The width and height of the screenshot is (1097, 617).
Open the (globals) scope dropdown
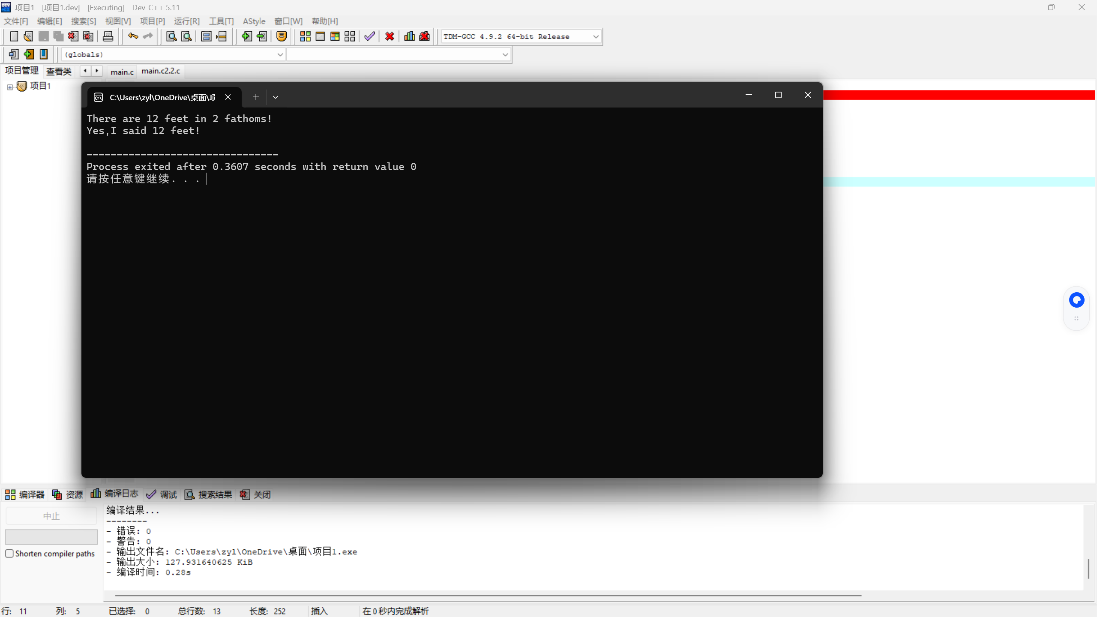(x=280, y=54)
